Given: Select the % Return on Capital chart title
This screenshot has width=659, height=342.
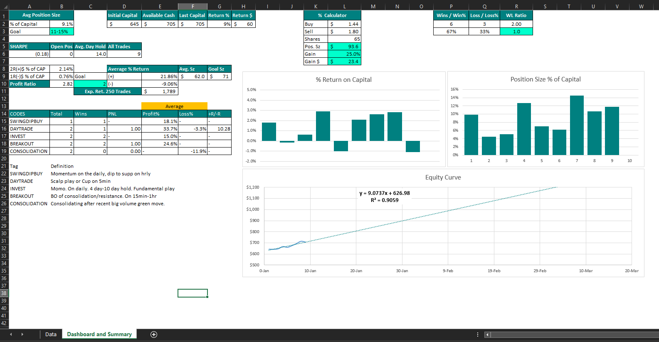Looking at the screenshot, I should click(x=343, y=80).
